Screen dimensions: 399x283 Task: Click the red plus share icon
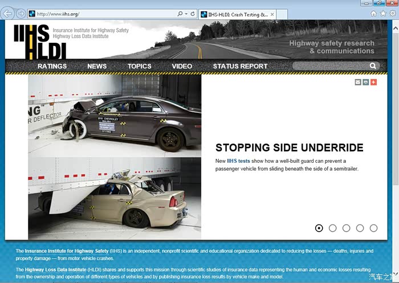click(373, 82)
